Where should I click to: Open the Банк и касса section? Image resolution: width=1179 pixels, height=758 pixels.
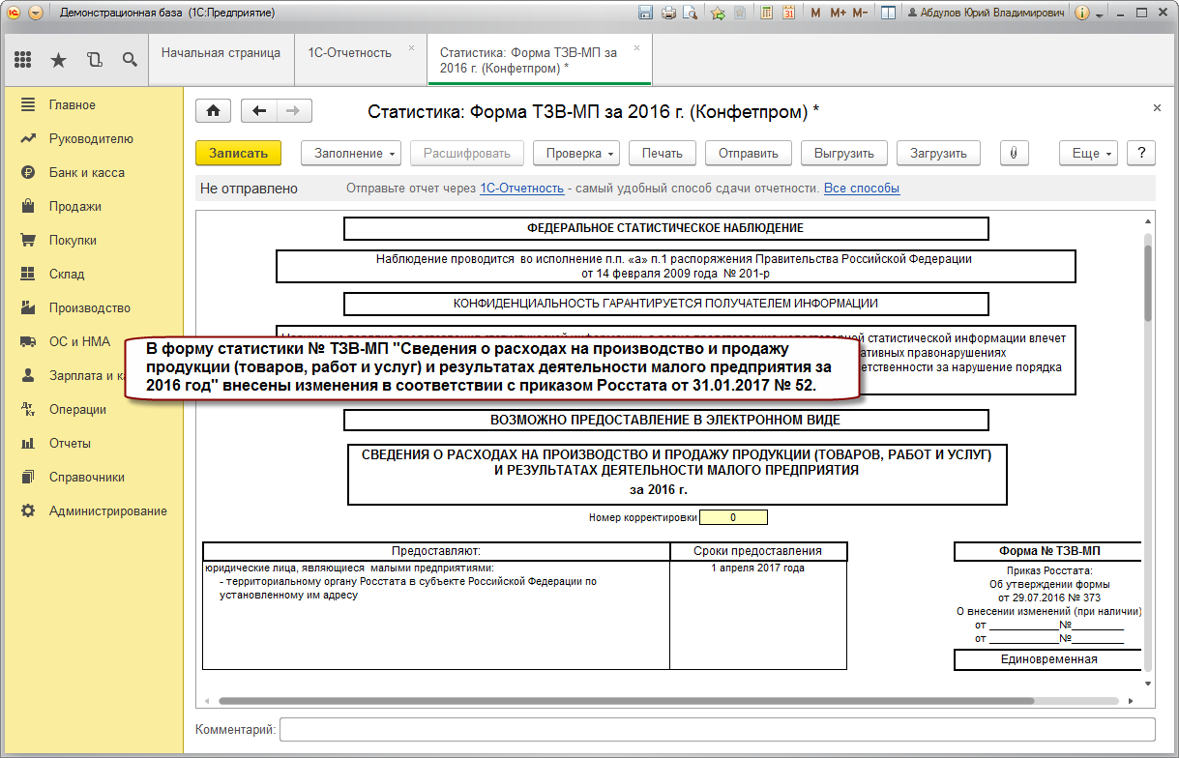pos(87,172)
